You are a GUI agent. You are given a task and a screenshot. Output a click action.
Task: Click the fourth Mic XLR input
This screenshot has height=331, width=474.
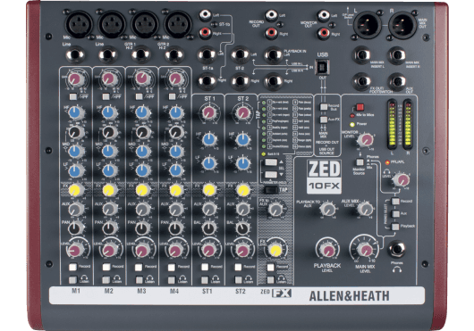coord(178,24)
